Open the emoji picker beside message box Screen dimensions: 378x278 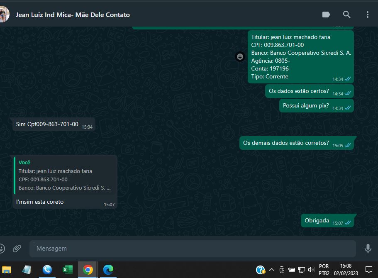coord(2,249)
